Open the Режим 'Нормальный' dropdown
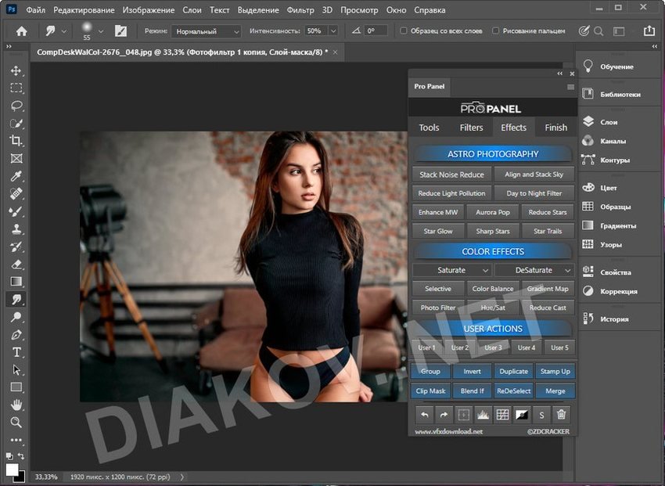665x486 pixels. (206, 31)
